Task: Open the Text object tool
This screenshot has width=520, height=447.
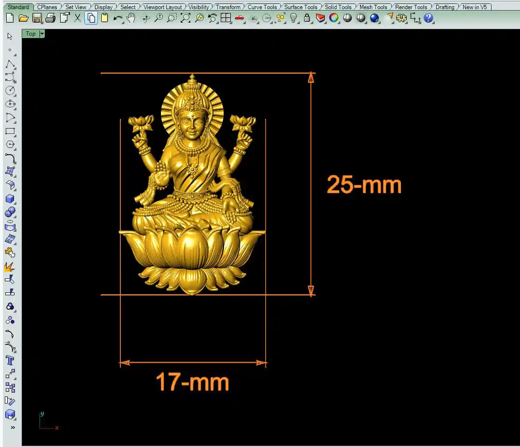Action: 10,360
